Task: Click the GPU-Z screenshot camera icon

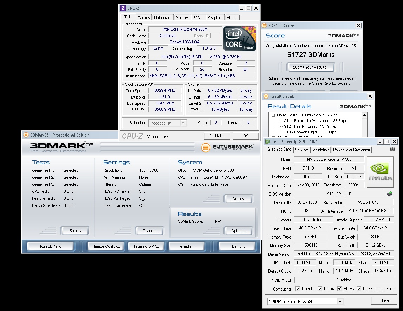Action: [x=392, y=149]
